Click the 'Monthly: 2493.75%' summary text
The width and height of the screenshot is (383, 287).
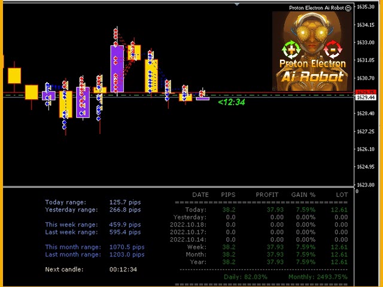[318, 277]
